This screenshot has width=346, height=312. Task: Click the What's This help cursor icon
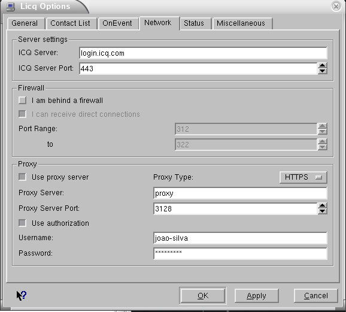click(x=22, y=295)
